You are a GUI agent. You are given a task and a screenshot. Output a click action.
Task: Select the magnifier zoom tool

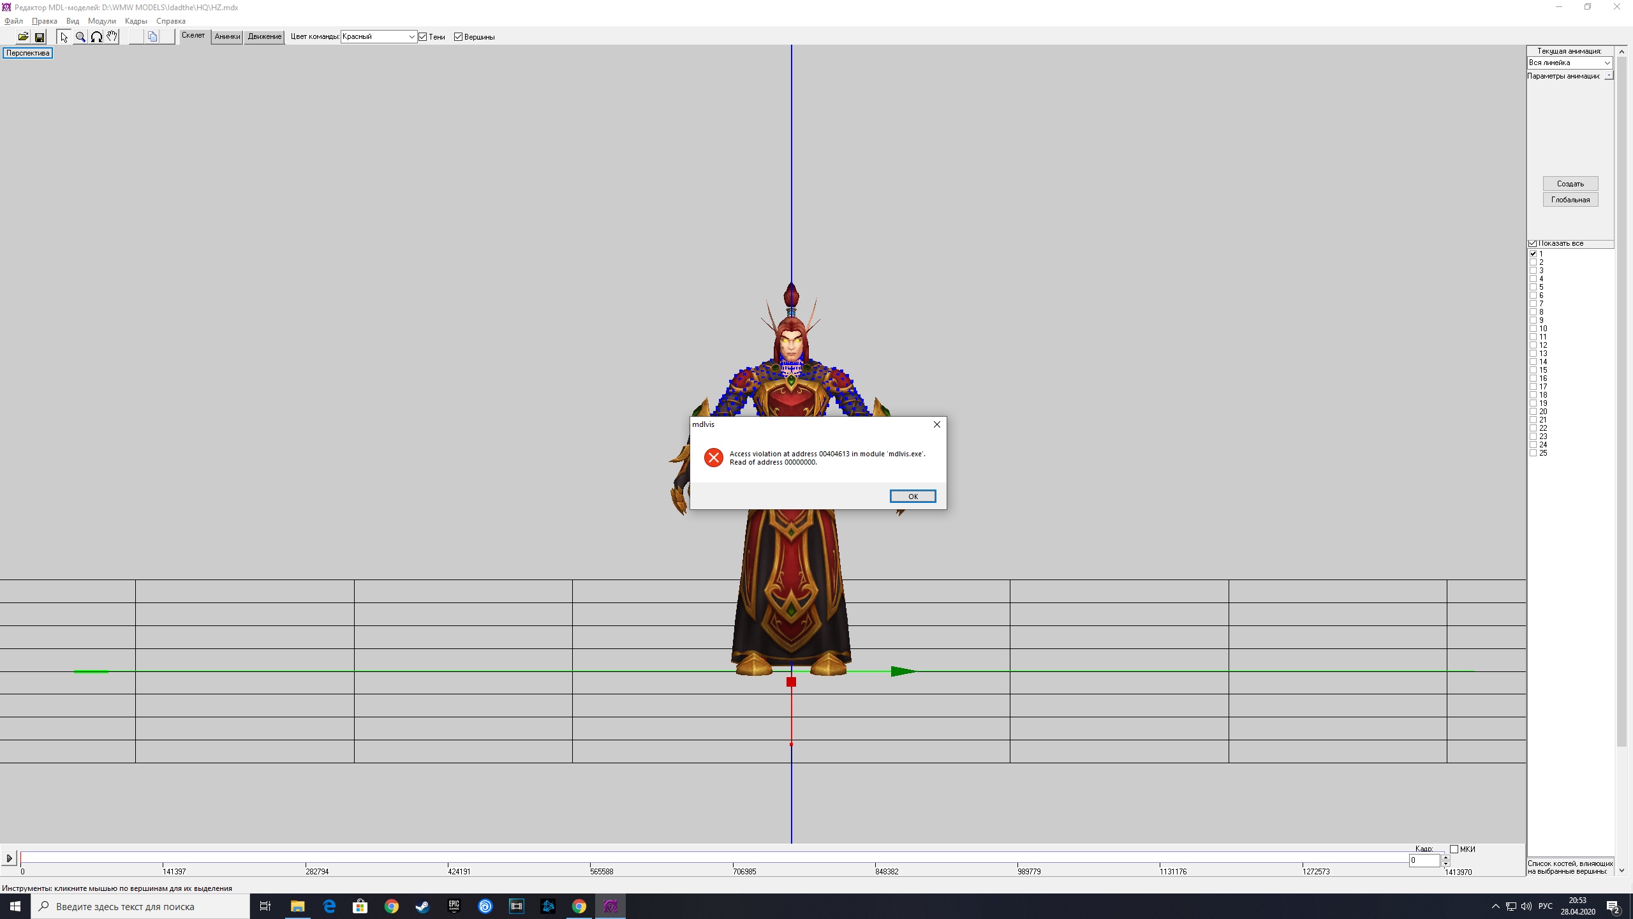coord(80,37)
